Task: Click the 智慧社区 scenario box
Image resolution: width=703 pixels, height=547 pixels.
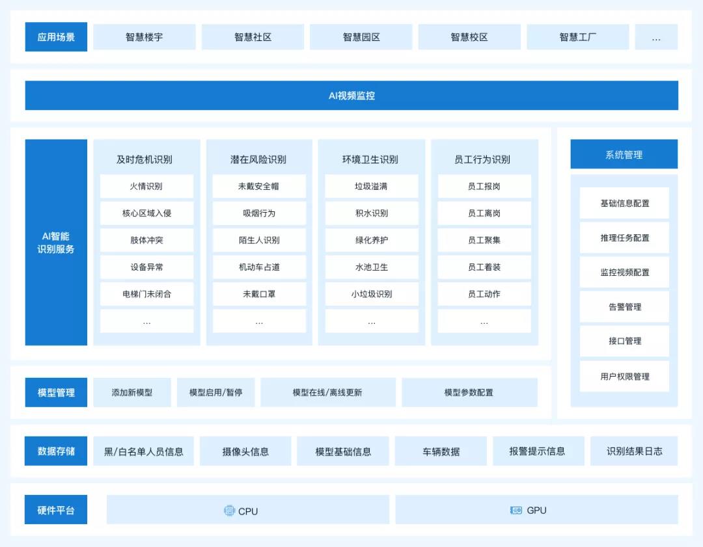Action: (253, 36)
